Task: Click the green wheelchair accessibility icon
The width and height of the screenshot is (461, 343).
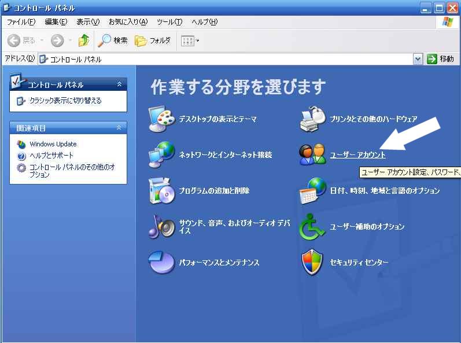Action: pos(312,226)
